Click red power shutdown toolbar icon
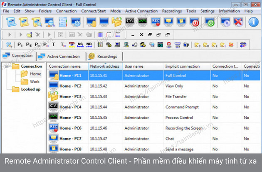The image size is (262, 172). (x=194, y=22)
